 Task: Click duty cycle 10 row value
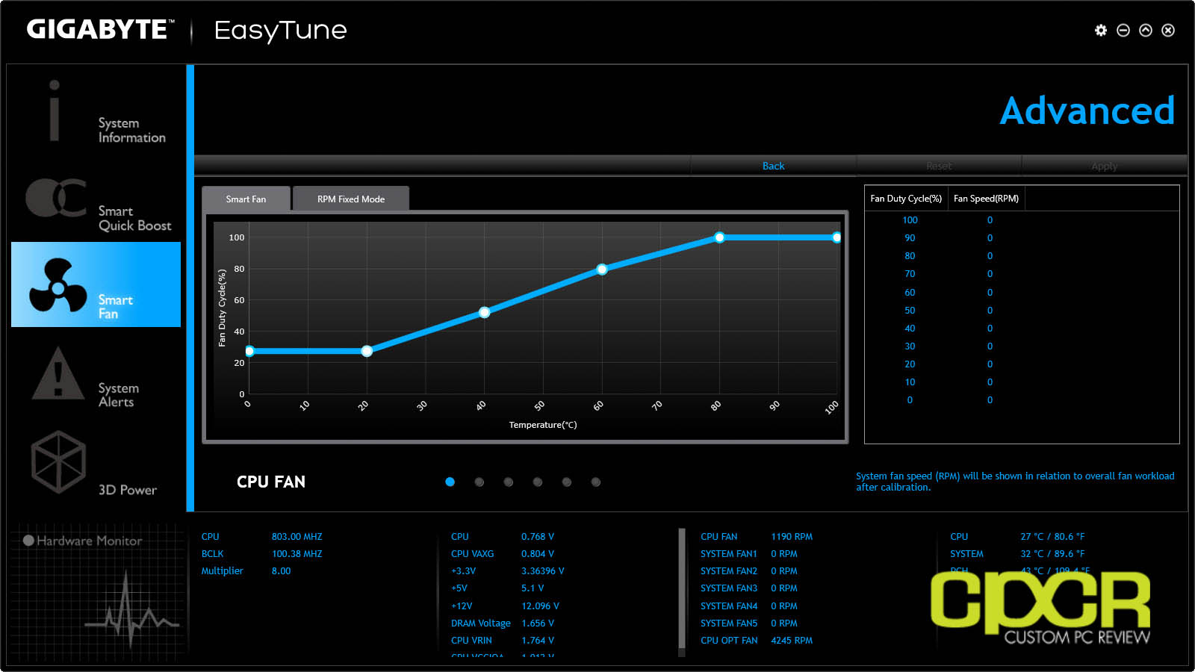(910, 382)
